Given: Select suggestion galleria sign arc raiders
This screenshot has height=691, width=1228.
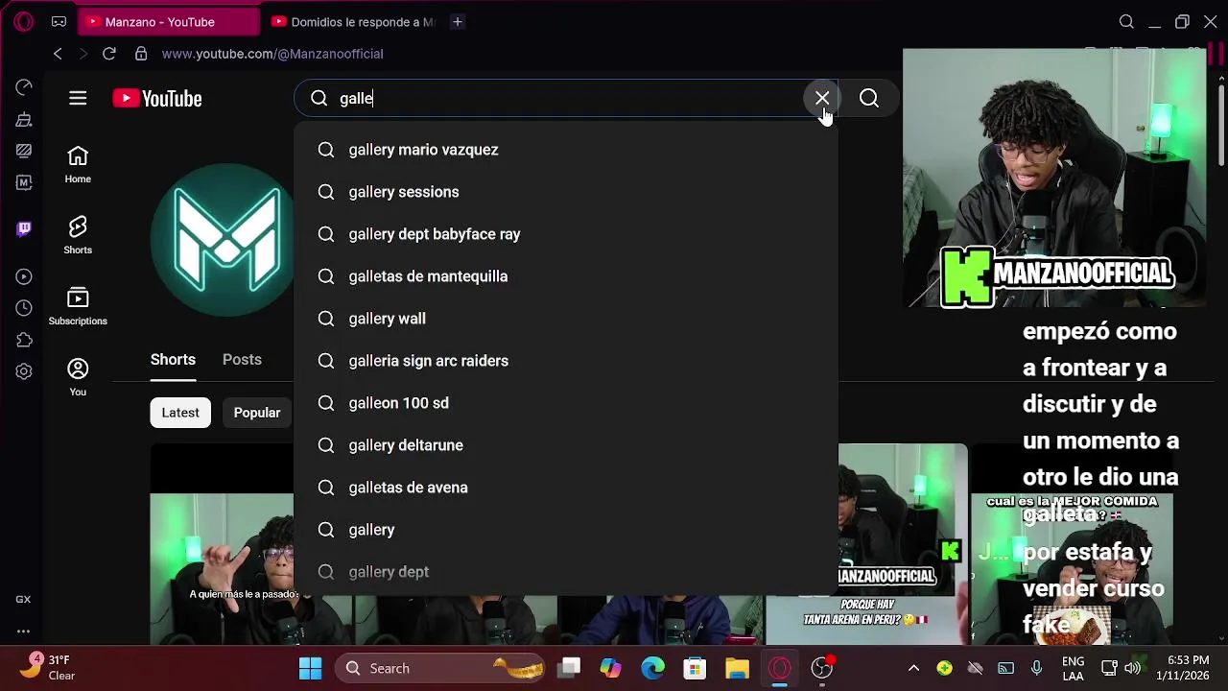Looking at the screenshot, I should click(566, 361).
